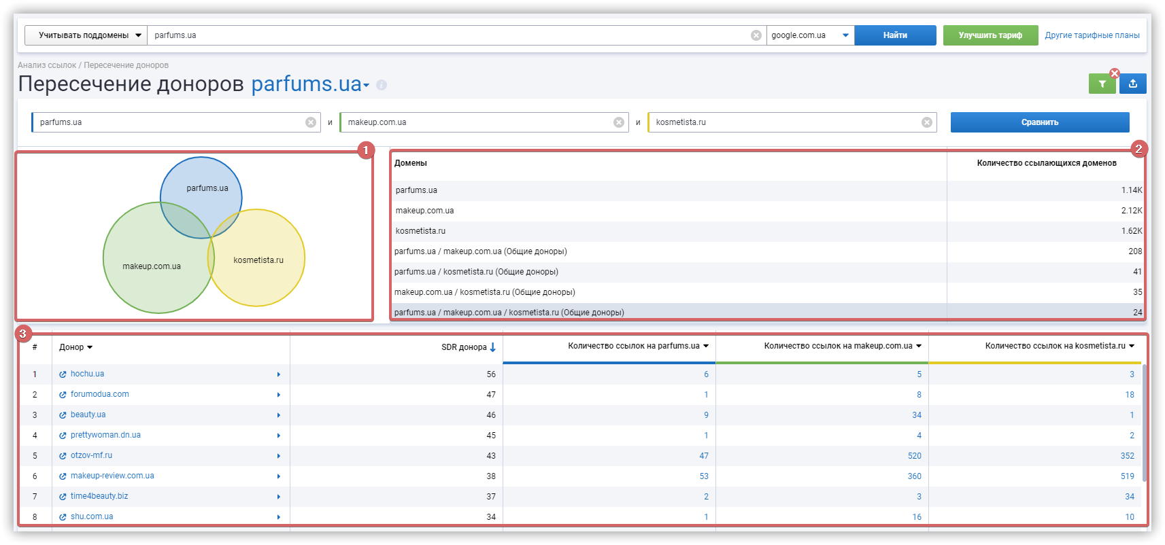Clear the first domain field parfums.ua
The image size is (1165, 545).
pyautogui.click(x=311, y=122)
